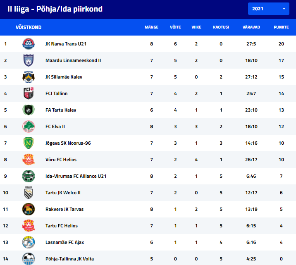
Task: Open the Rakvere JK Tarvas team link
Action: (x=64, y=209)
